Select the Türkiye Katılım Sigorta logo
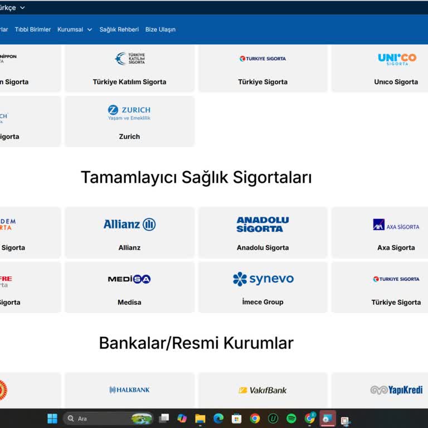The width and height of the screenshot is (428, 428). 129,59
